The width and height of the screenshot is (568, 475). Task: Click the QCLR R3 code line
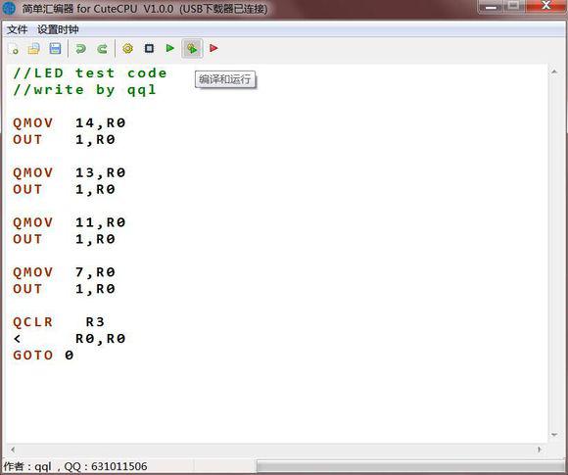[59, 322]
